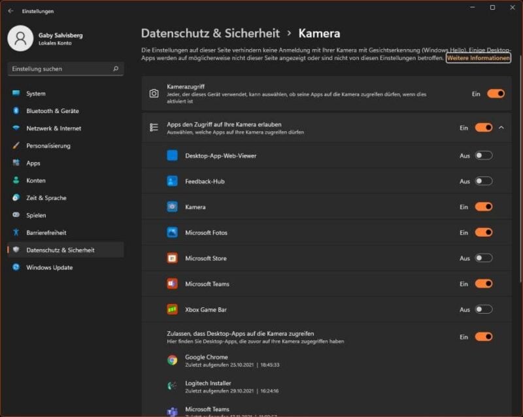Screen dimensions: 523x417
Task: Toggle desktop apps camera access switch
Action: coord(483,337)
